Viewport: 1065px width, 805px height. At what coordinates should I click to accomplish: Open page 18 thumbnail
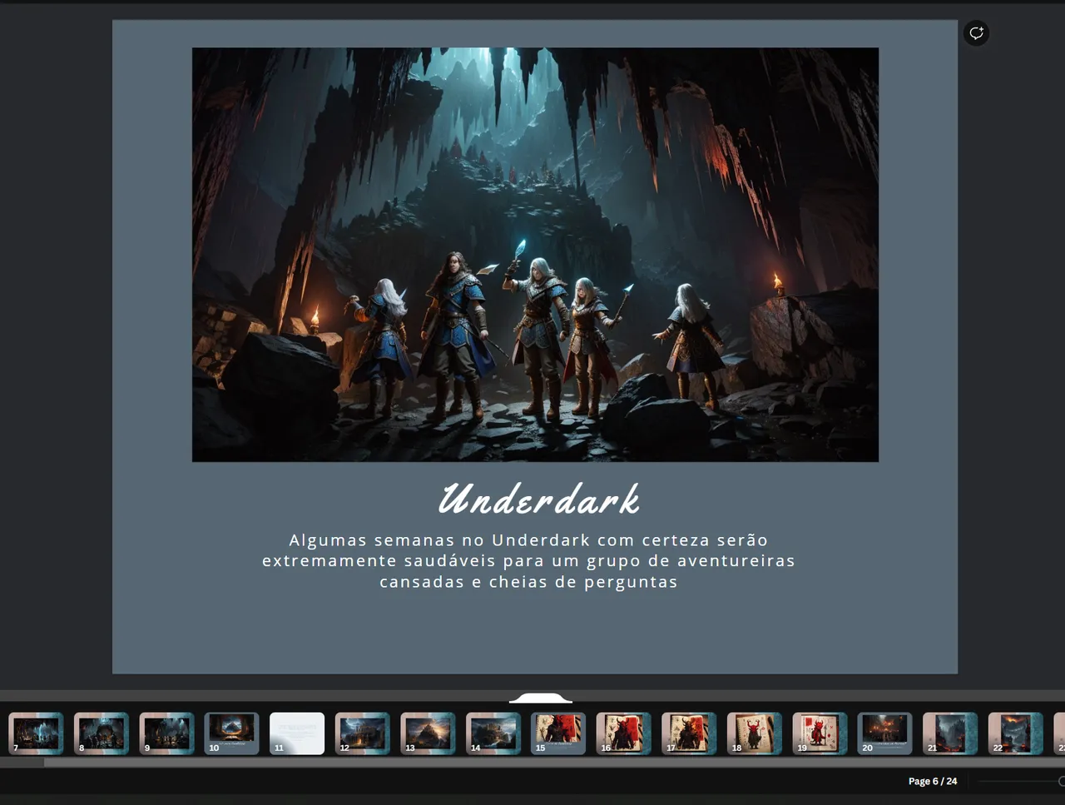pyautogui.click(x=755, y=733)
